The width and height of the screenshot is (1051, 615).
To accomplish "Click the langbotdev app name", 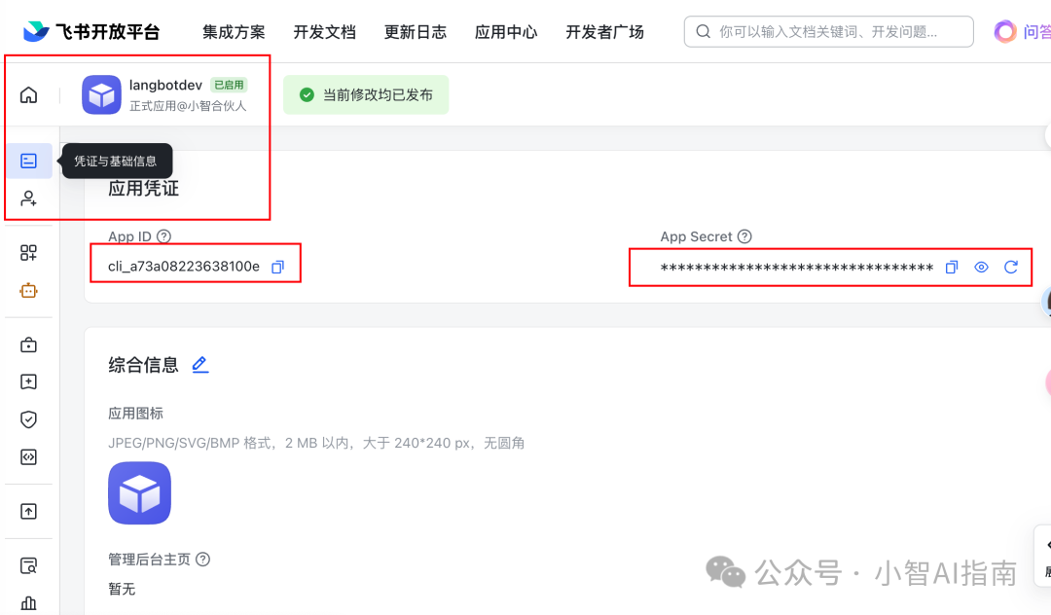I will click(165, 85).
